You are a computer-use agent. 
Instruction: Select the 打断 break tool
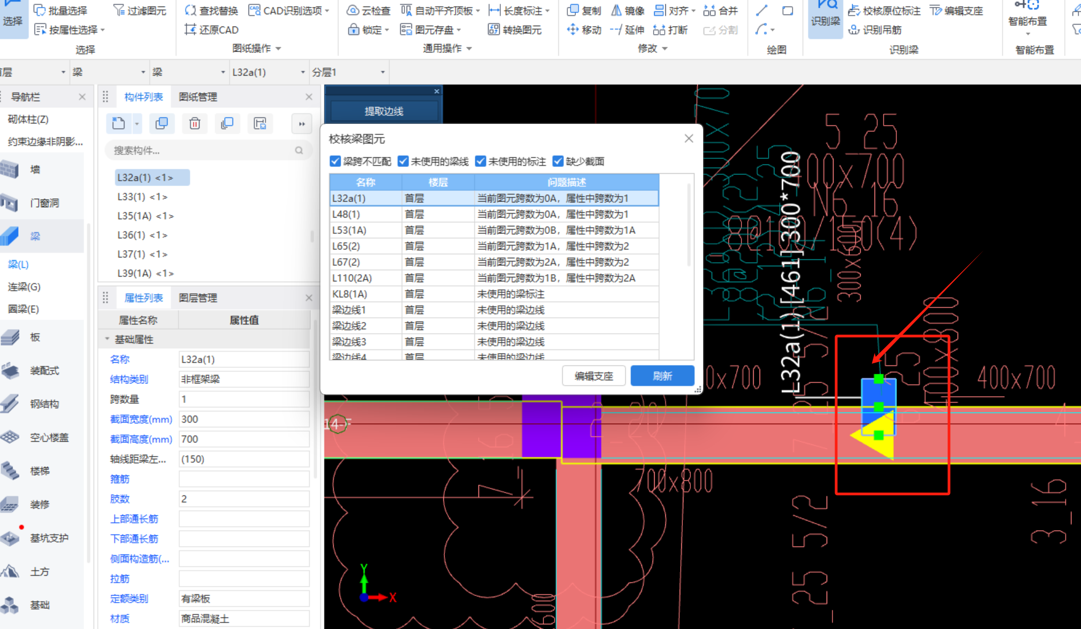click(x=670, y=30)
